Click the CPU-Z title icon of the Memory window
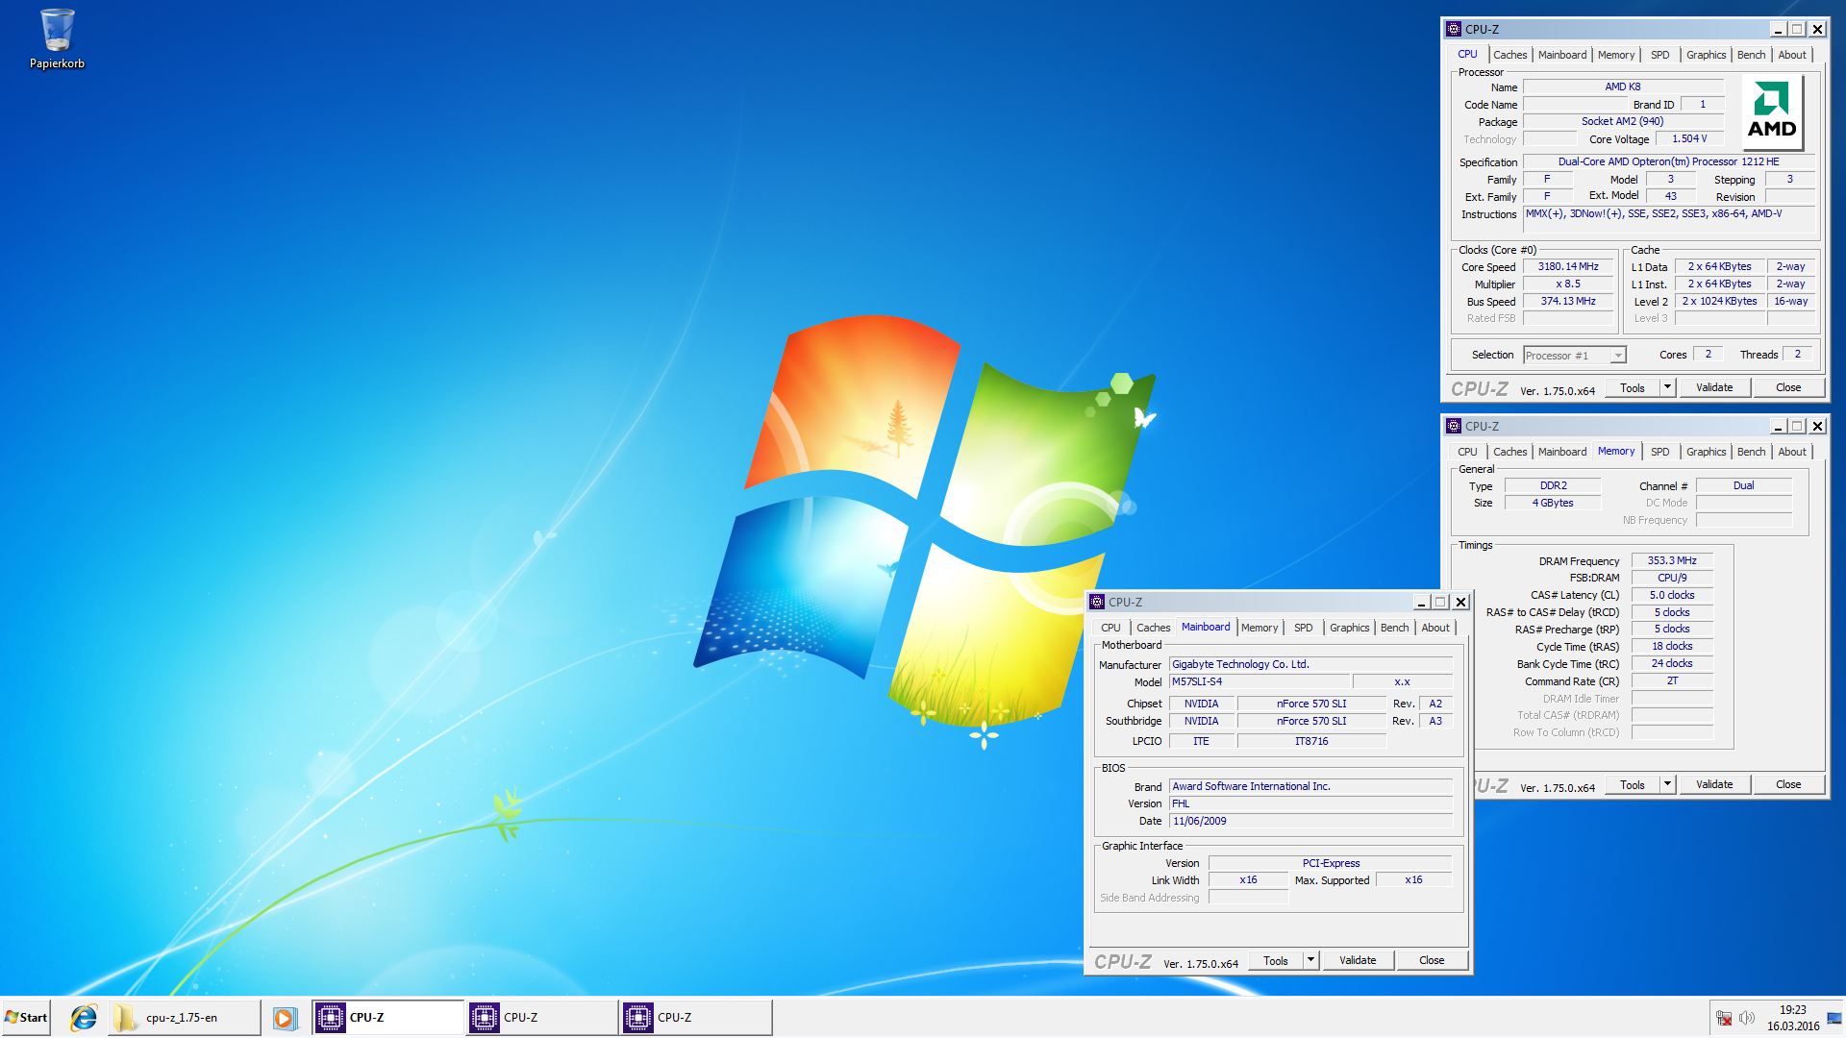Image resolution: width=1846 pixels, height=1038 pixels. [x=1454, y=426]
